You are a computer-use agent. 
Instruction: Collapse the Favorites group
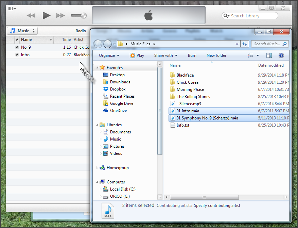point(97,68)
